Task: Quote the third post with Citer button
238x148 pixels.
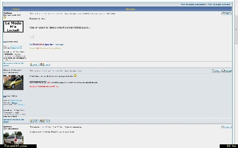Action: tap(226, 127)
